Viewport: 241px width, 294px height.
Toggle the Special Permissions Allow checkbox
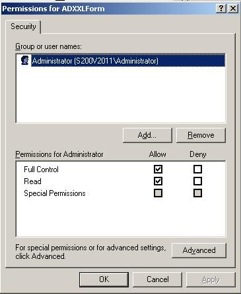click(158, 193)
